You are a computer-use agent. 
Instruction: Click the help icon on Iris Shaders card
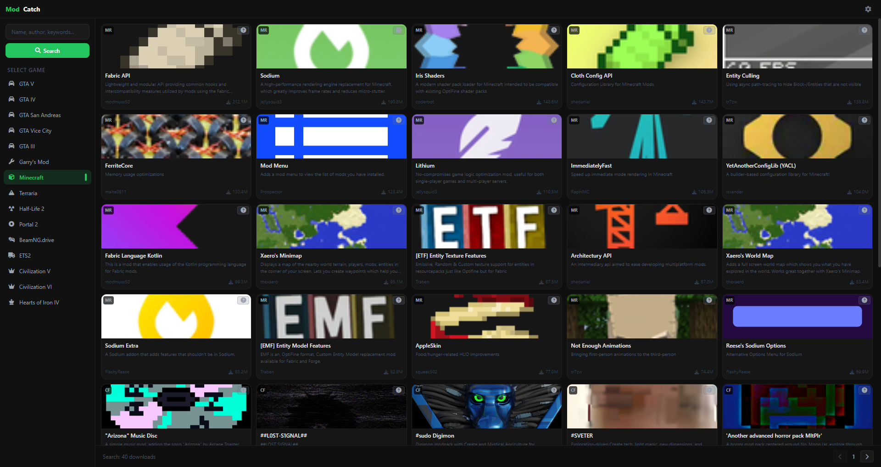(x=554, y=30)
